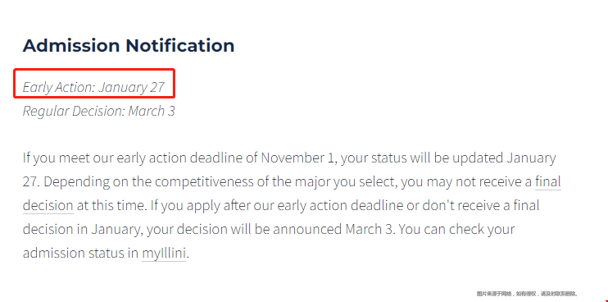This screenshot has height=302, width=608.
Task: Click "you may not receive a" phrase
Action: point(466,181)
